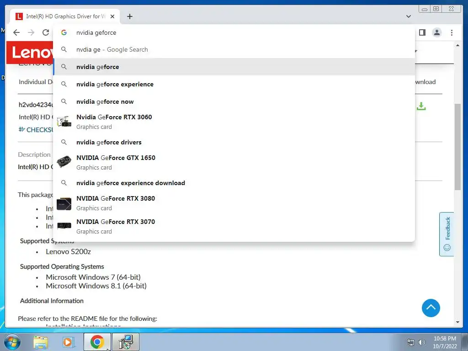Open Windows Media Player from taskbar
The image size is (468, 351).
(x=69, y=342)
